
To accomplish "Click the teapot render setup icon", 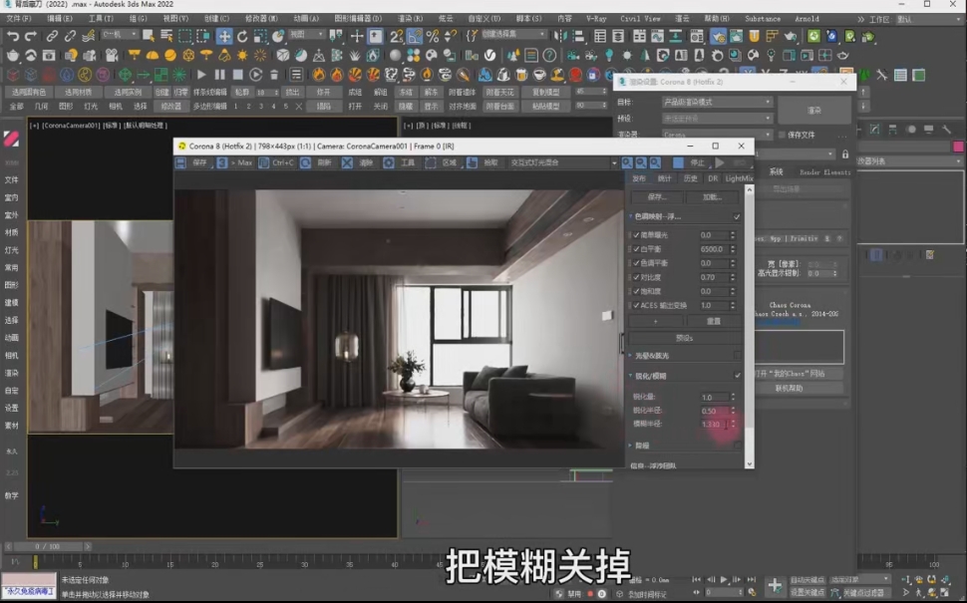I will pyautogui.click(x=718, y=36).
